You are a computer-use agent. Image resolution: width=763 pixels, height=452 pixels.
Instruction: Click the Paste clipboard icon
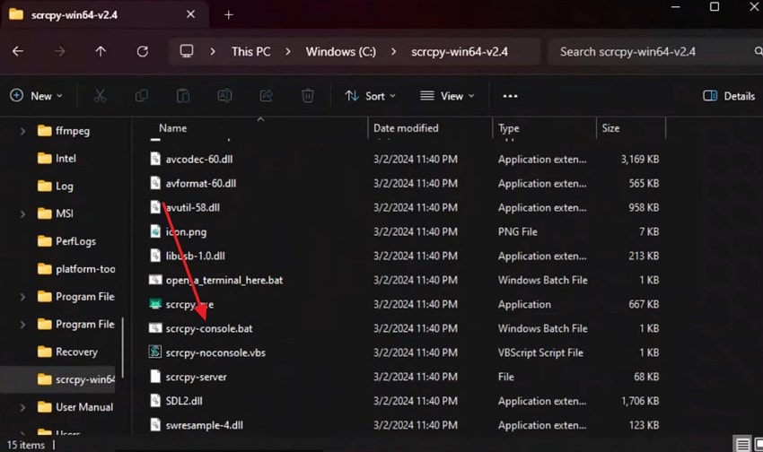183,96
